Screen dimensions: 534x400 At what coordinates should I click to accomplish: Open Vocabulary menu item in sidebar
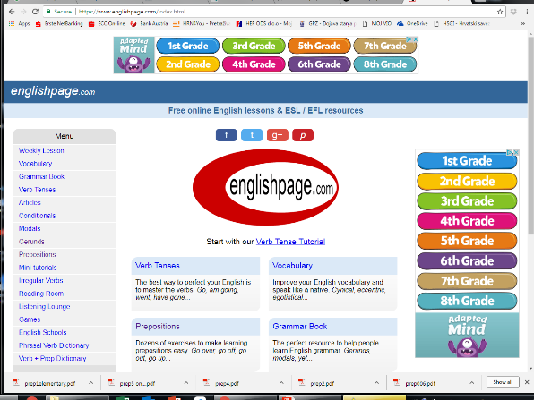(36, 164)
